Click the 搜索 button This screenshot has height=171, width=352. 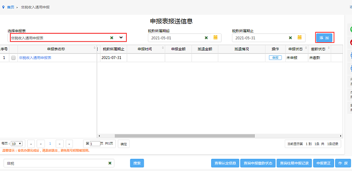click(x=137, y=164)
